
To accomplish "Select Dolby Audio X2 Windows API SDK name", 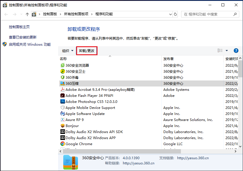I will point(94,132).
